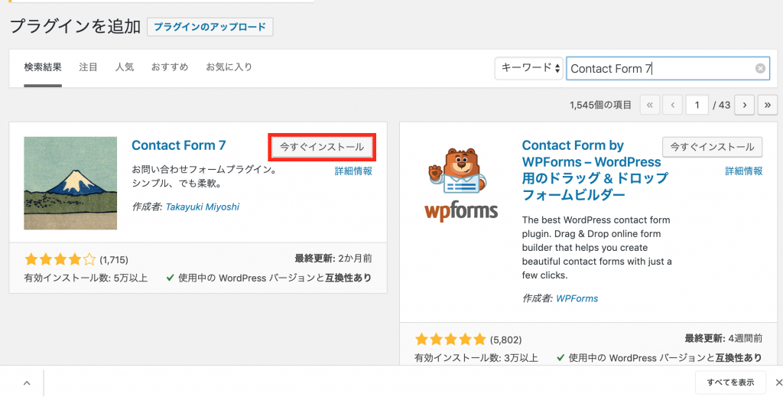
Task: Switch to the 注目 tab
Action: pyautogui.click(x=89, y=67)
